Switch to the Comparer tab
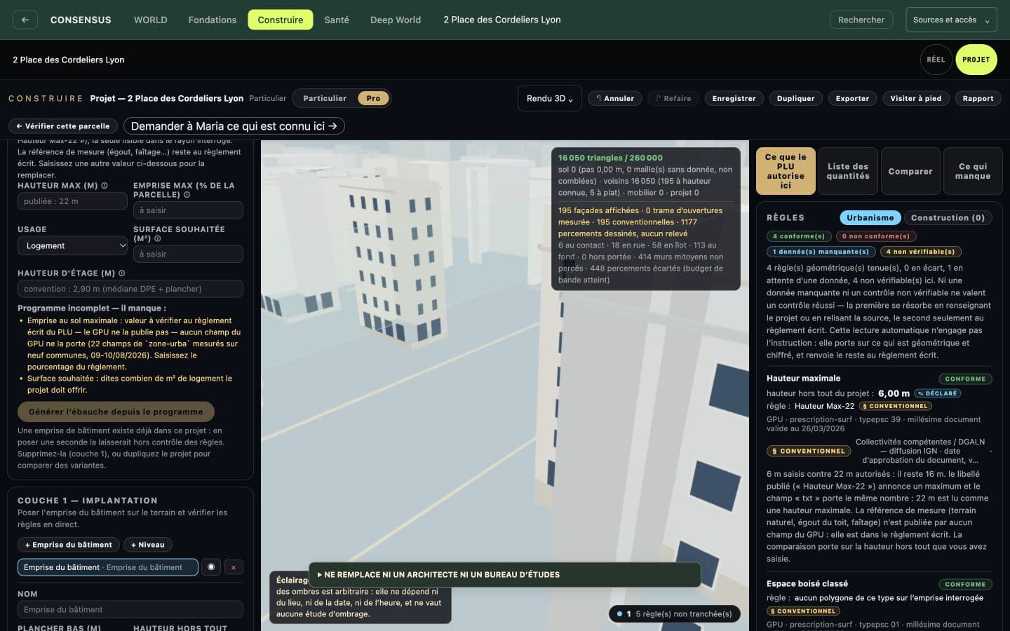The image size is (1010, 631). click(910, 171)
